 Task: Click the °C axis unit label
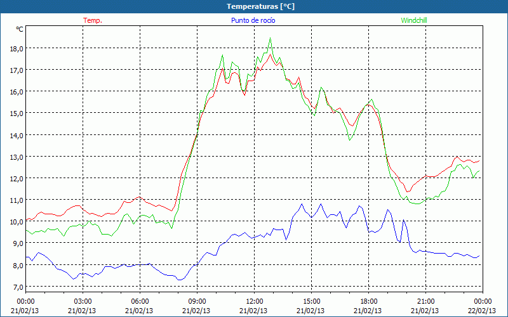[20, 29]
